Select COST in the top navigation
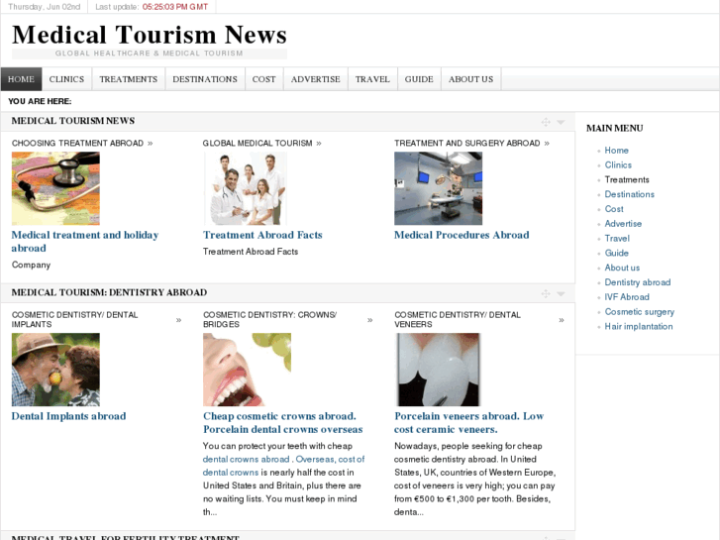This screenshot has width=720, height=540. 264,79
